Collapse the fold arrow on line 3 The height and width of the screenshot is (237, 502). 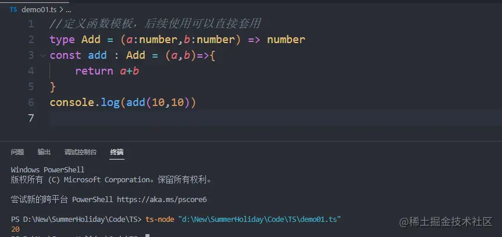click(x=43, y=55)
